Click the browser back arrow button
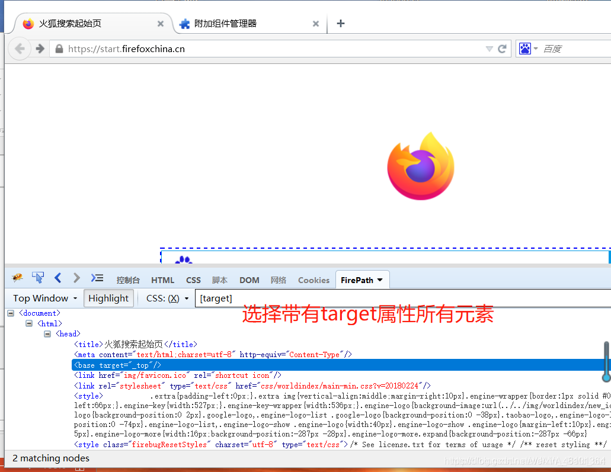 20,49
